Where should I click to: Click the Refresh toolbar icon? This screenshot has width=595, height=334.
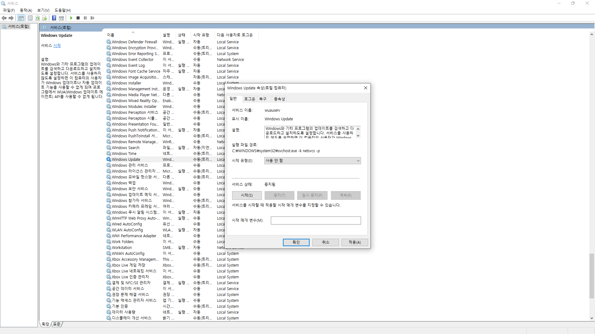pos(37,18)
